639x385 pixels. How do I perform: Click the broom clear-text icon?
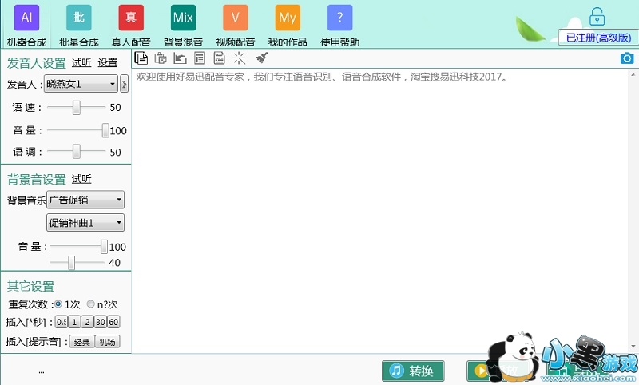[261, 58]
